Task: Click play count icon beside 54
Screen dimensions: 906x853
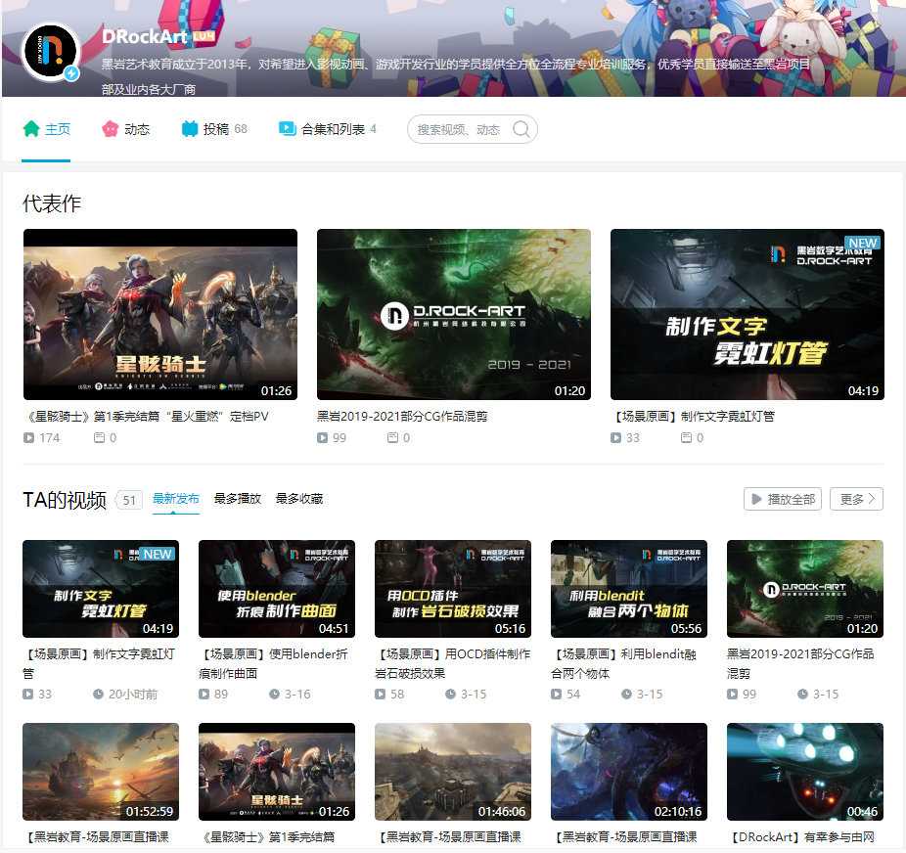Action: point(557,695)
